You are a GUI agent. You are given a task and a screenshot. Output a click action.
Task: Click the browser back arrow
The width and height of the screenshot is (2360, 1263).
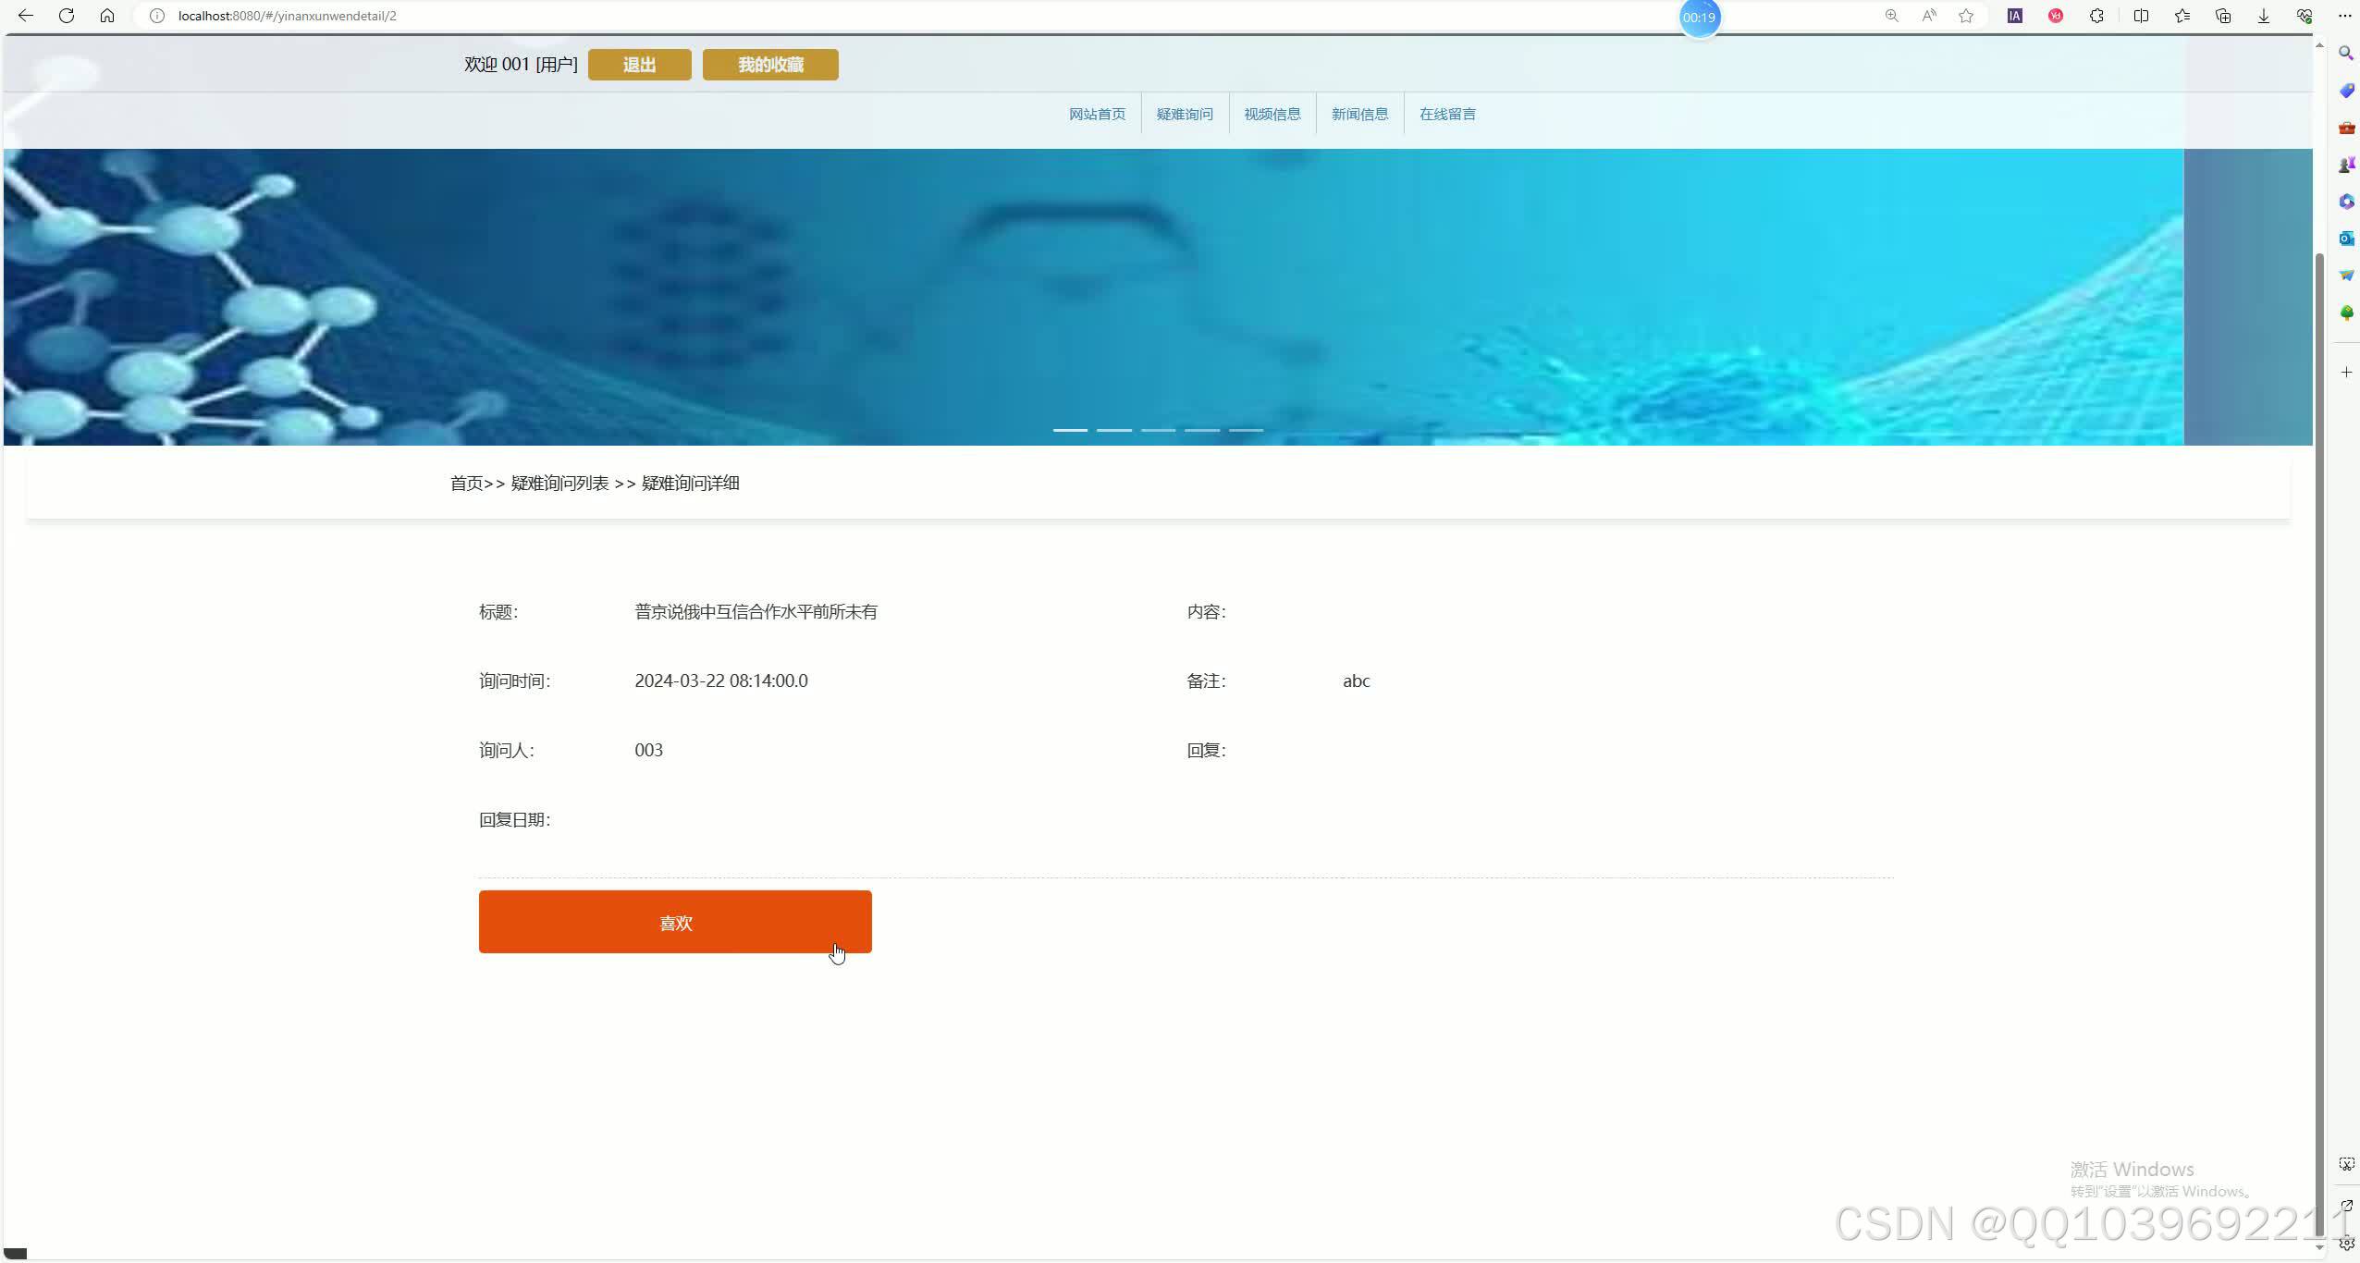26,16
